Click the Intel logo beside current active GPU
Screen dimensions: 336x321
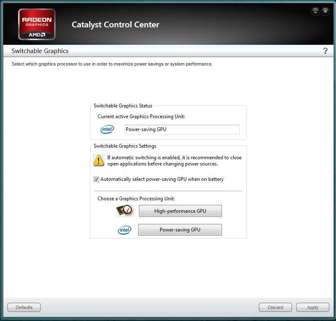(x=107, y=129)
